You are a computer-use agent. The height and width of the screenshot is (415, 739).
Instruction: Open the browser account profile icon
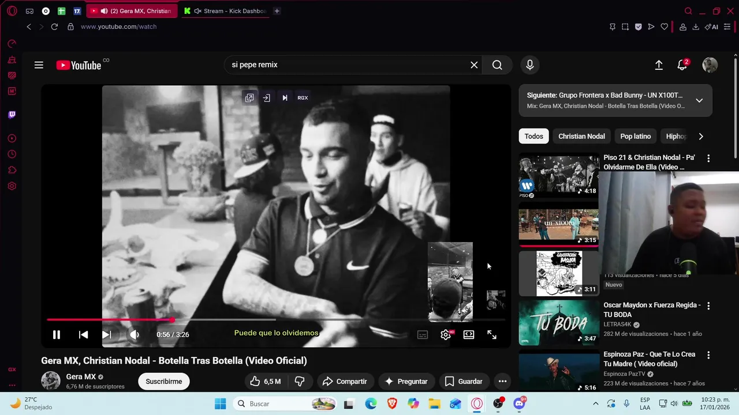(x=683, y=27)
